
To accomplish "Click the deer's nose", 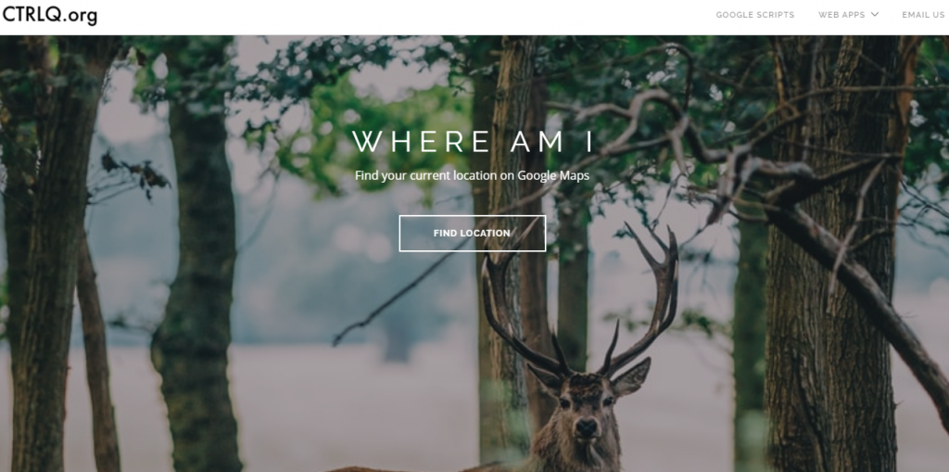I will point(586,427).
